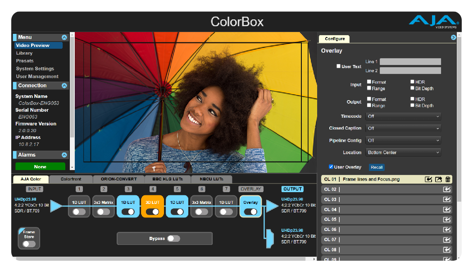Delete OL 01 overlay with trash icon
Viewport: 473px width, 272px height.
coord(448,179)
